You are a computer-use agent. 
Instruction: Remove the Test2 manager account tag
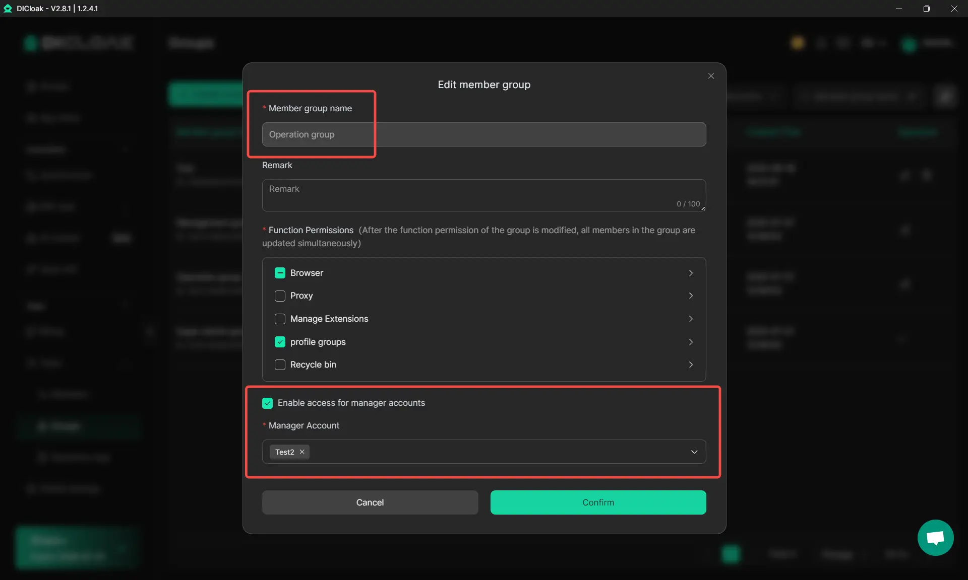click(302, 452)
